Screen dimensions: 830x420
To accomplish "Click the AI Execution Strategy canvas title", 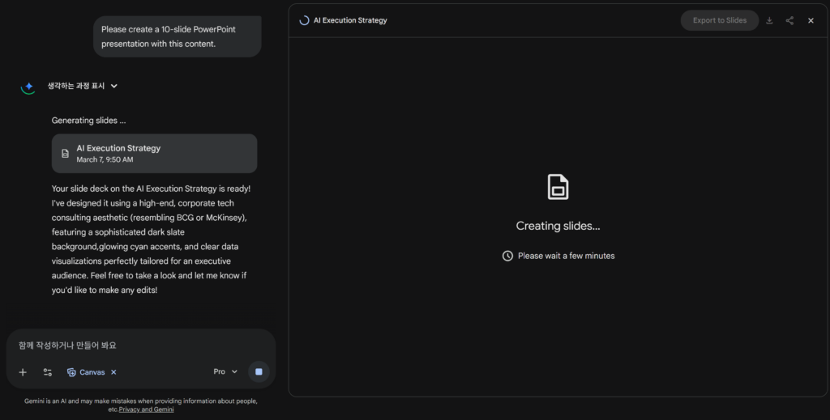I will coord(350,20).
